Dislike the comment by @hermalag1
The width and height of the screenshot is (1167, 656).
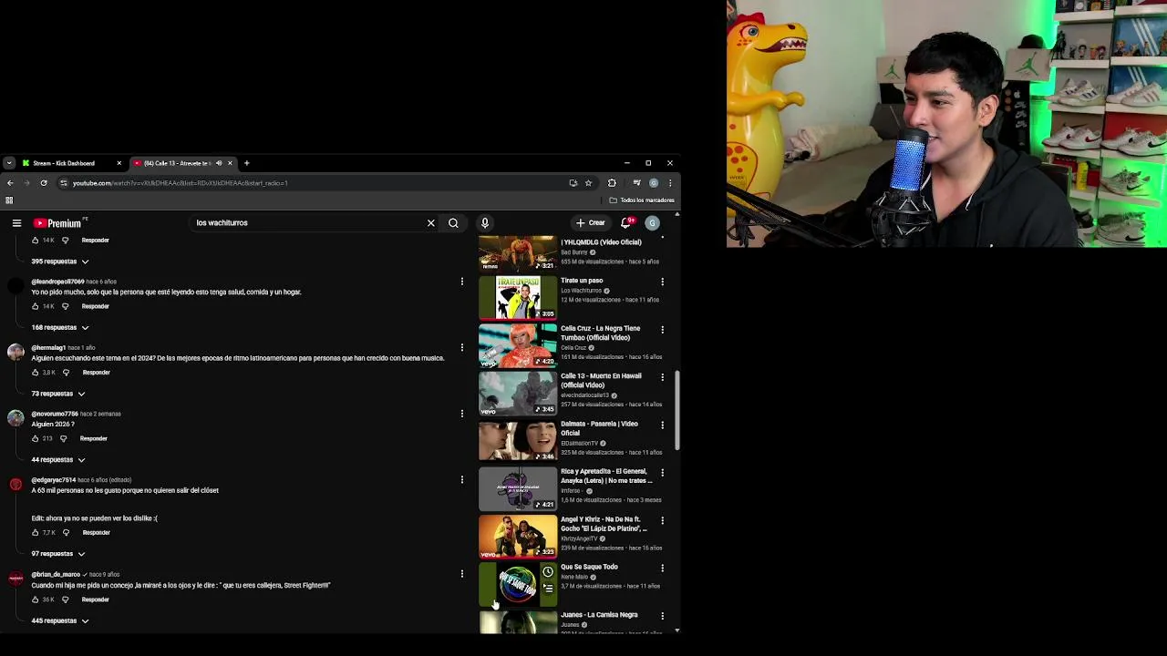(x=66, y=373)
